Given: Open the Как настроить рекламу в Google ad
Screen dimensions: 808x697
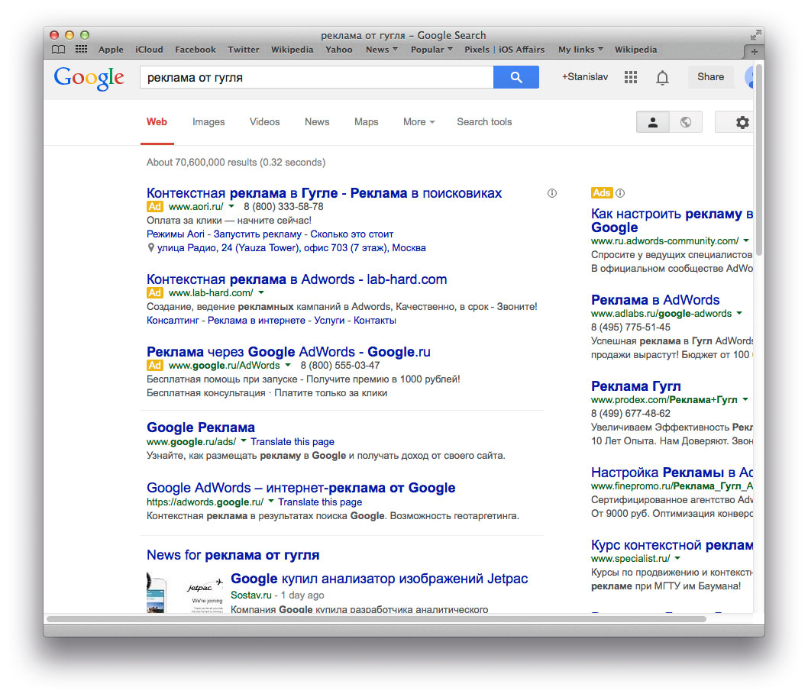Looking at the screenshot, I should [672, 221].
